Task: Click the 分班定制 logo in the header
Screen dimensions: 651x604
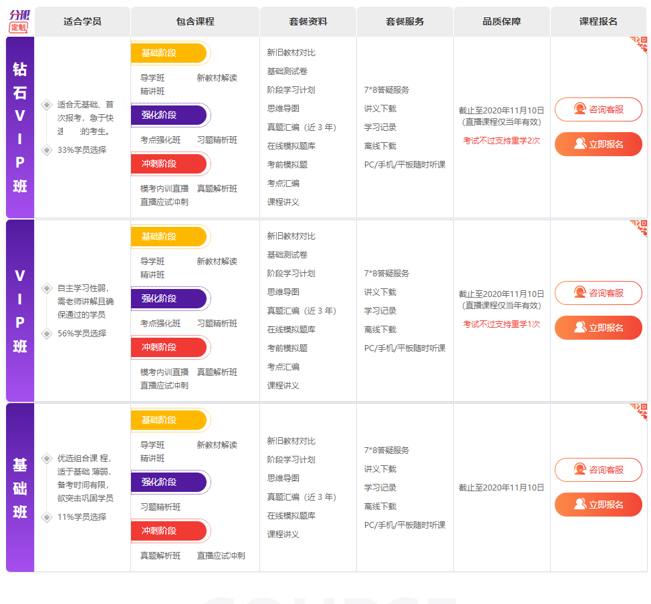Action: [19, 21]
